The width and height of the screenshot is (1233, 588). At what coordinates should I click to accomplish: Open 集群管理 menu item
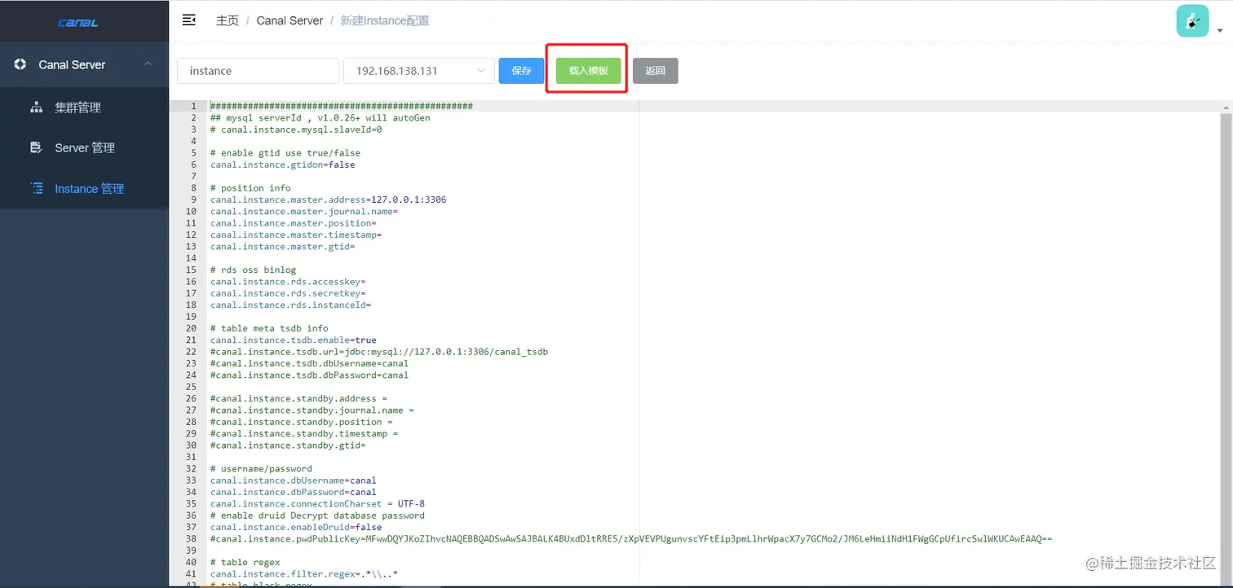pos(85,108)
